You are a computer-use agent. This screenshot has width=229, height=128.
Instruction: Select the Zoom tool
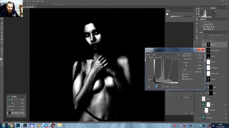click(2, 53)
